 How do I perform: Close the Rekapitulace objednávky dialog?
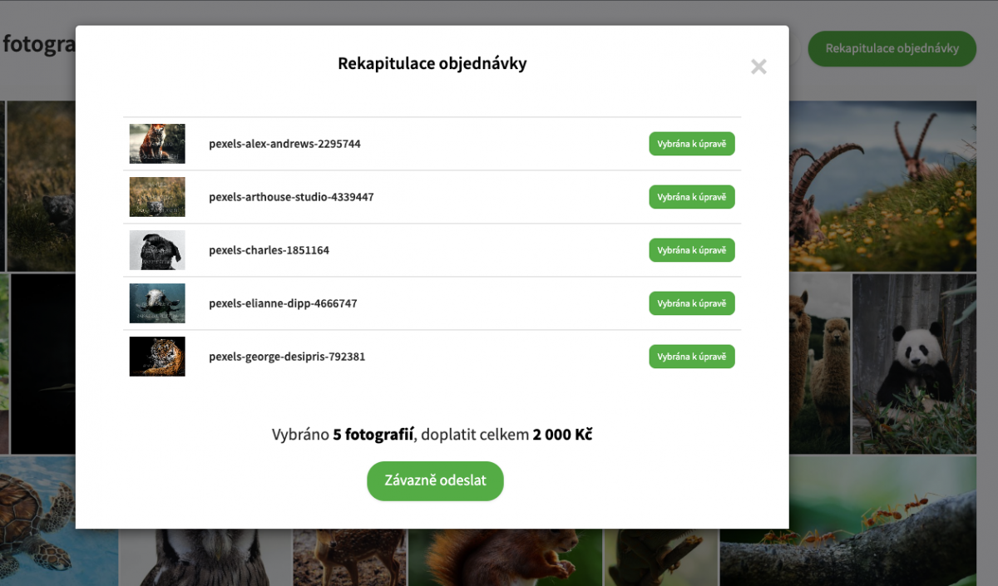[x=758, y=67]
